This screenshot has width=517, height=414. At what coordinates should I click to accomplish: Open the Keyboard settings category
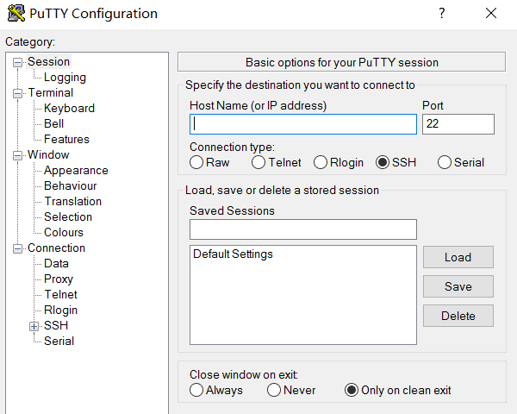click(69, 109)
